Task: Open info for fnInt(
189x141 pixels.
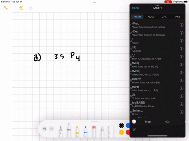Action: 182,88
